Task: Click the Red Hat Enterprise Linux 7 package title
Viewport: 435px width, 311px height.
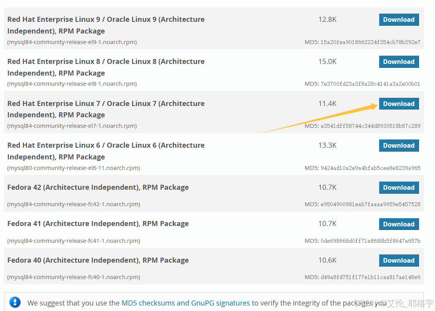Action: click(106, 109)
